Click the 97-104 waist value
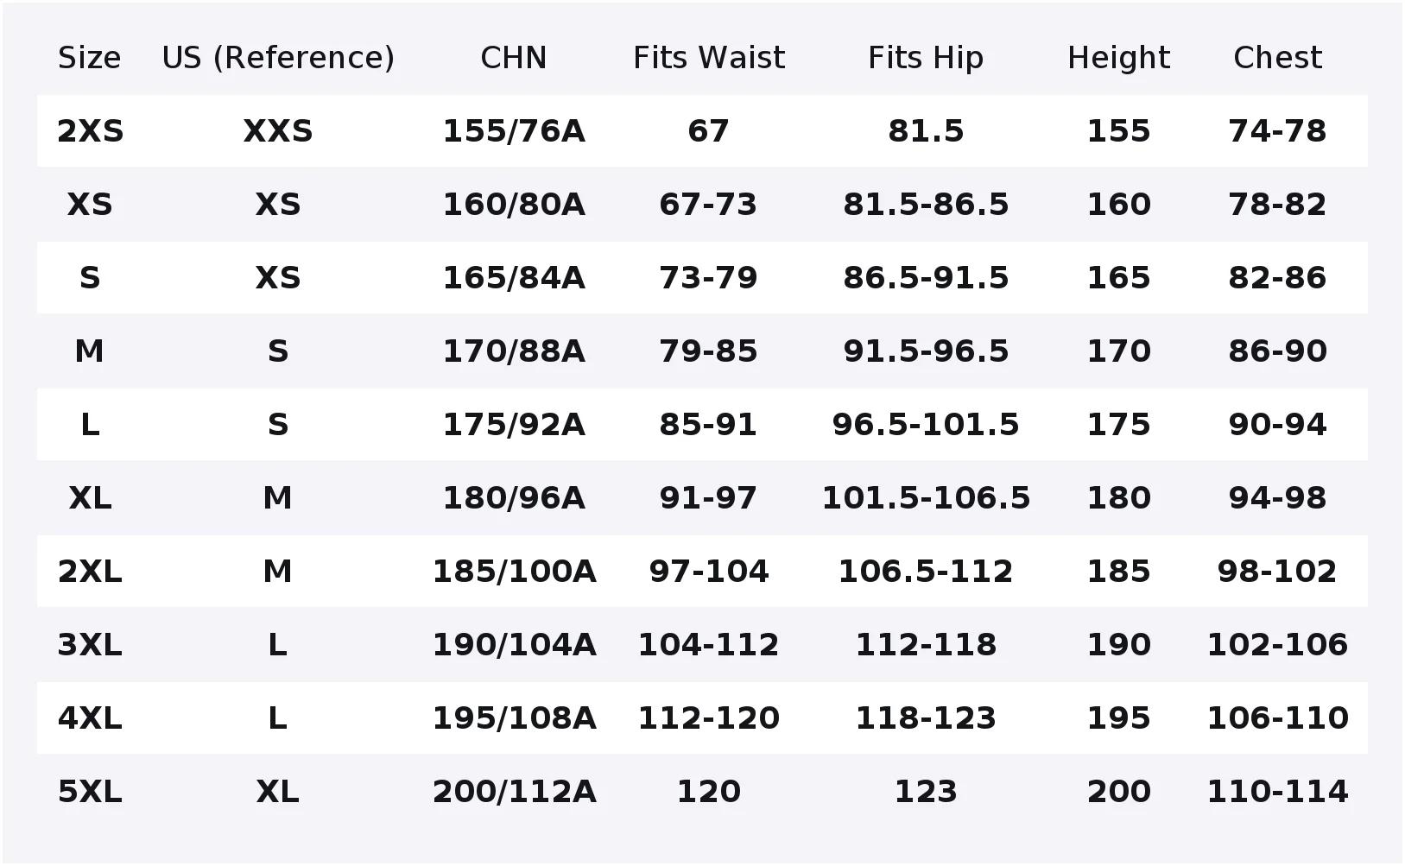Image resolution: width=1405 pixels, height=866 pixels. pyautogui.click(x=709, y=572)
